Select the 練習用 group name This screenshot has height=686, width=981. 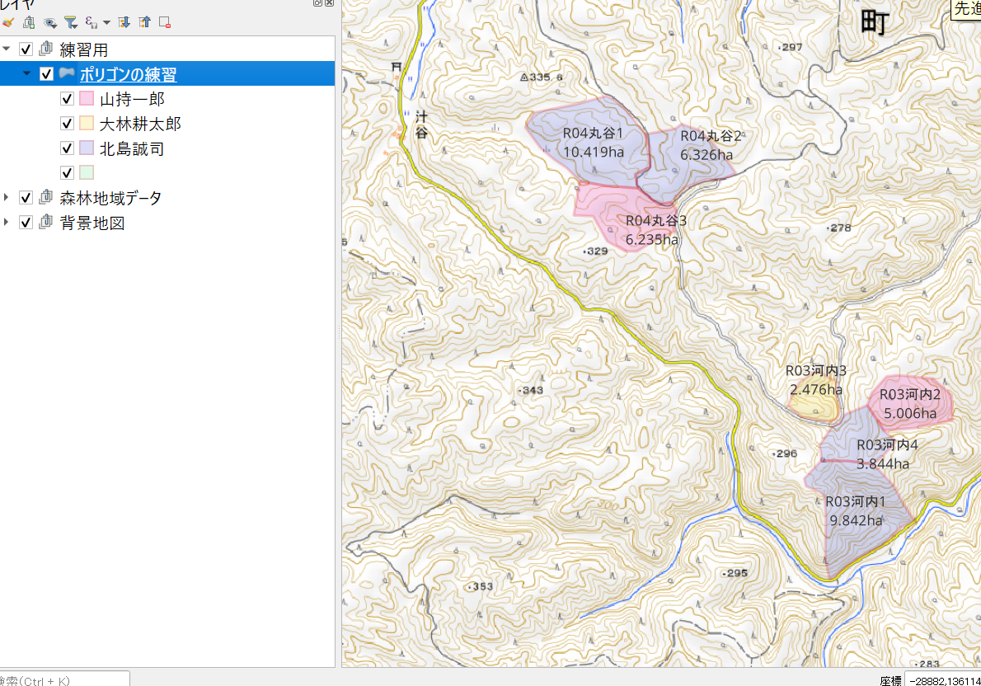point(84,49)
